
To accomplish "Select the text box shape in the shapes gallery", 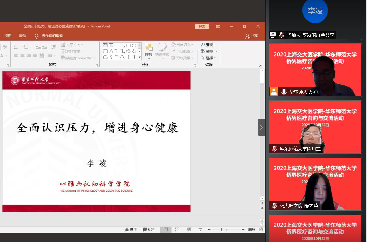I will [105, 45].
